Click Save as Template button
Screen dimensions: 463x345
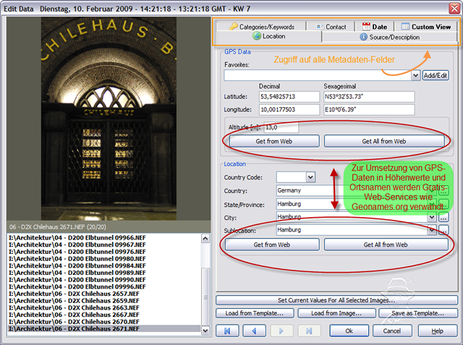click(x=418, y=313)
